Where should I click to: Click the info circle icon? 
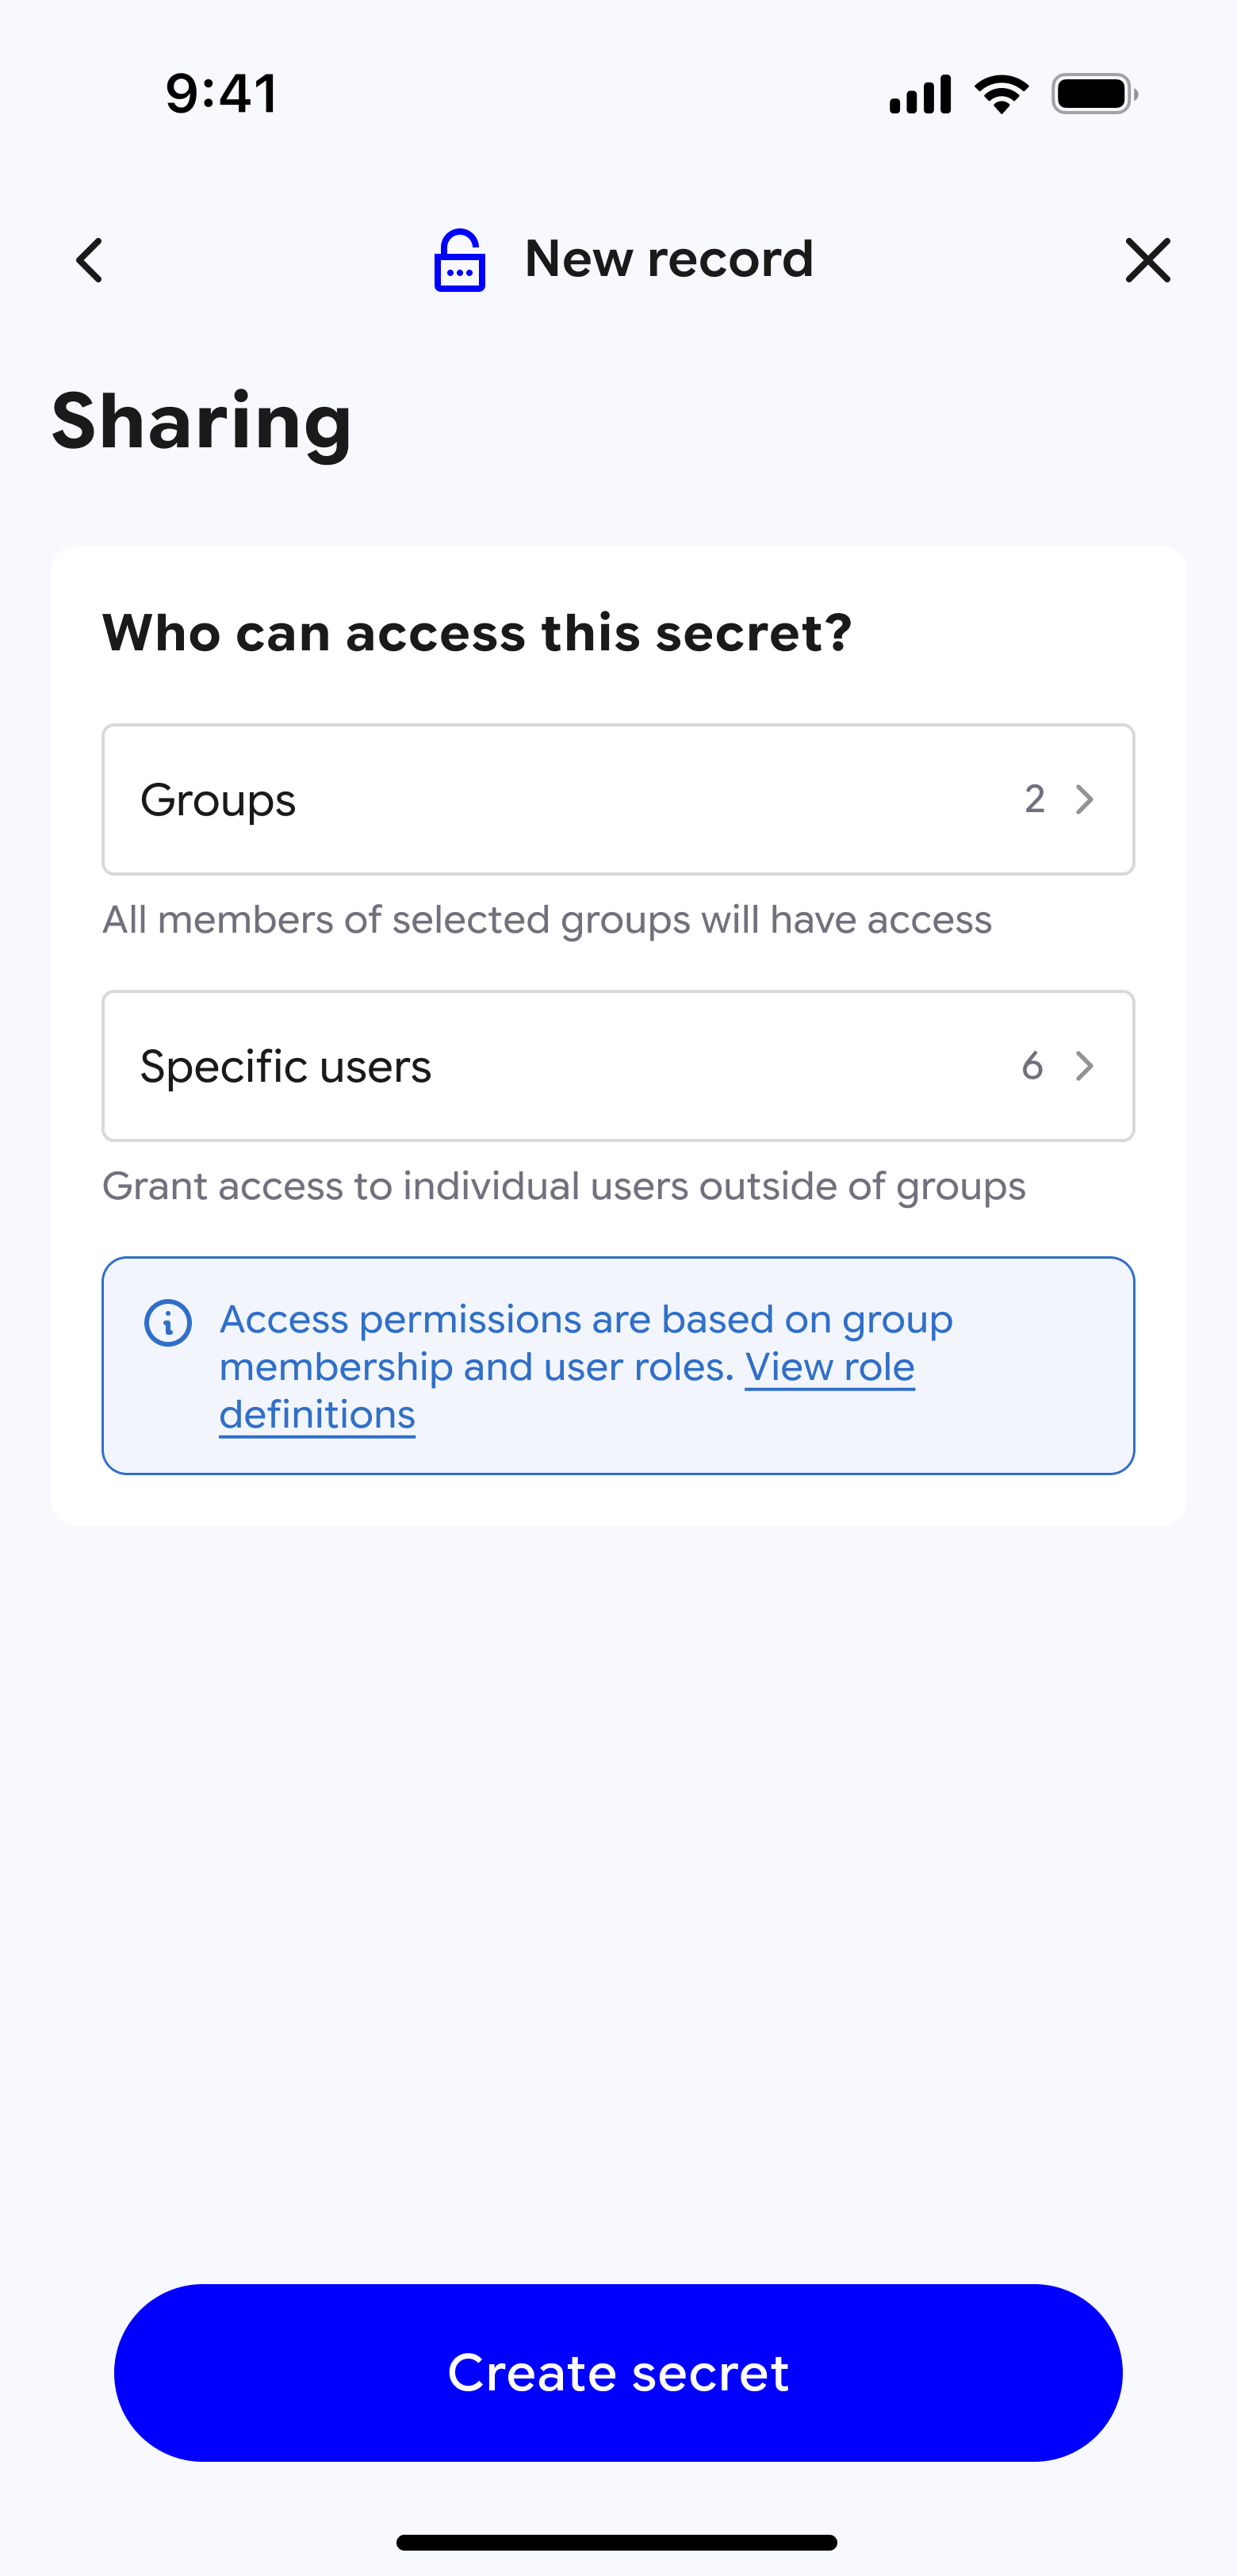tap(168, 1323)
